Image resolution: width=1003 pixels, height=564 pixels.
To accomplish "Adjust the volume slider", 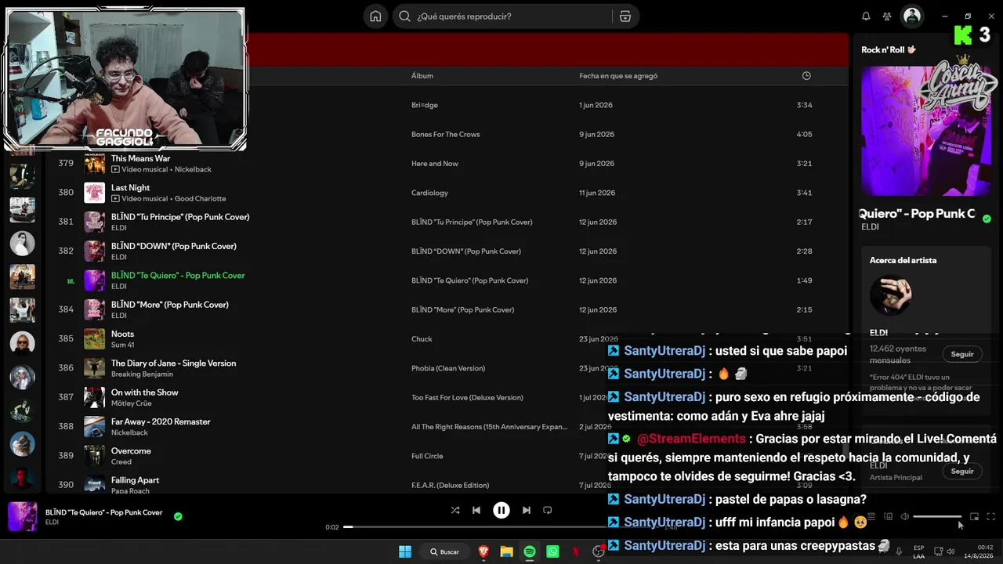I will [x=937, y=517].
